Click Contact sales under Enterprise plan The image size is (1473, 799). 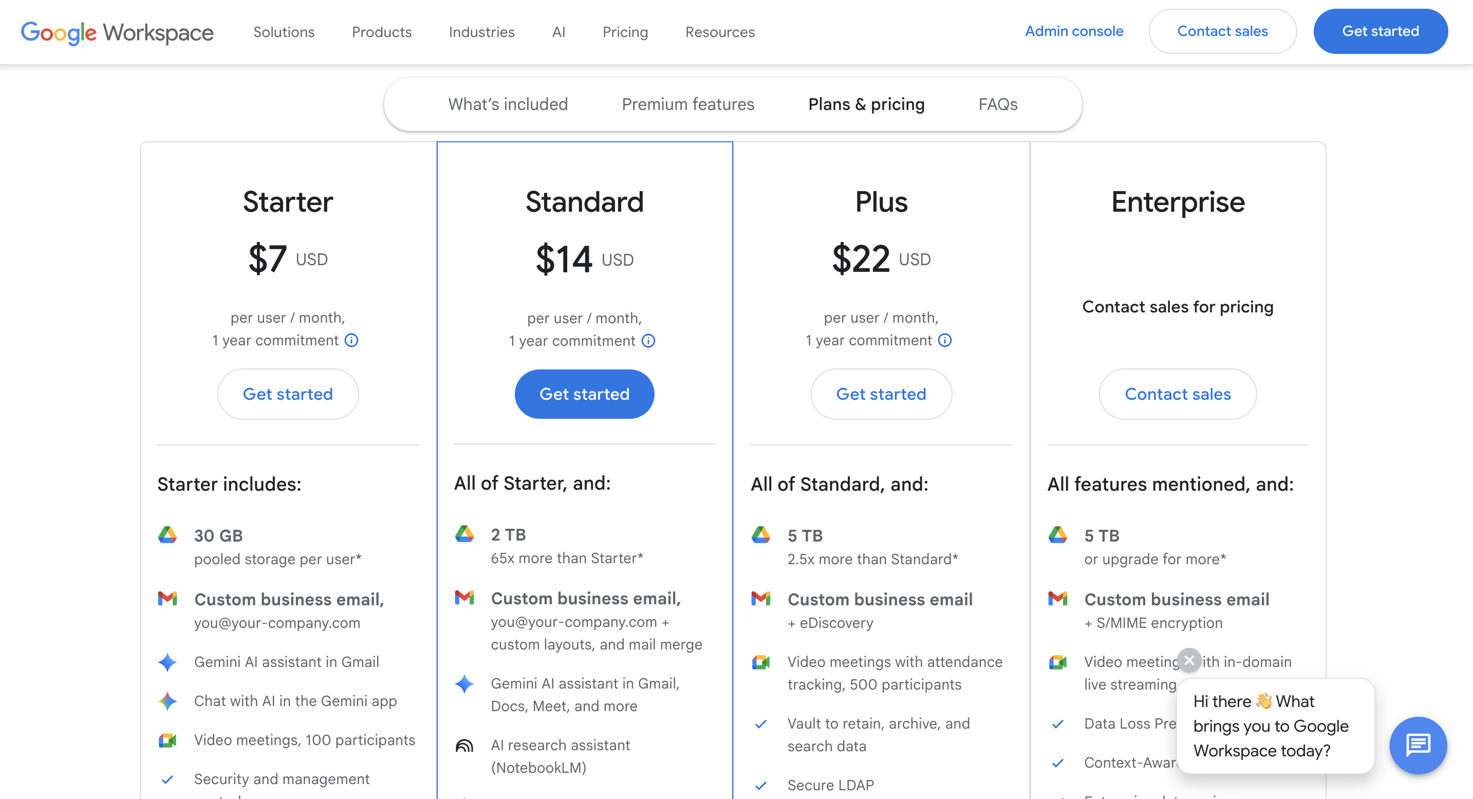click(1178, 394)
